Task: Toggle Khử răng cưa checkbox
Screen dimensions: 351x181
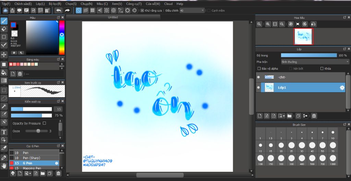Action: click(142, 11)
